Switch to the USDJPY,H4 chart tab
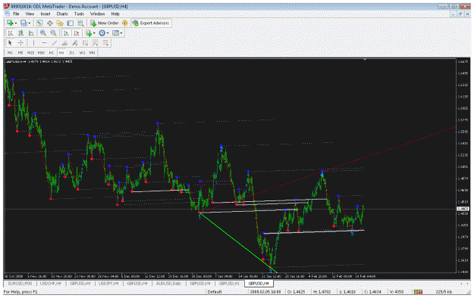 click(x=108, y=284)
